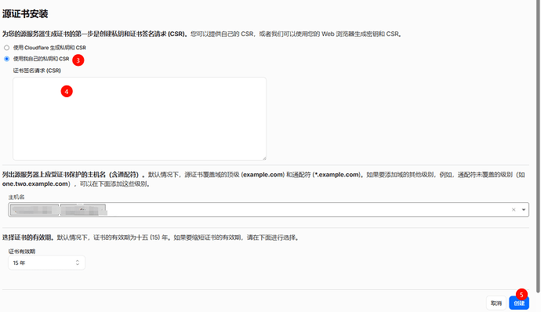Select 使用我自己的私钥和 CSR radio option

[x=6, y=59]
